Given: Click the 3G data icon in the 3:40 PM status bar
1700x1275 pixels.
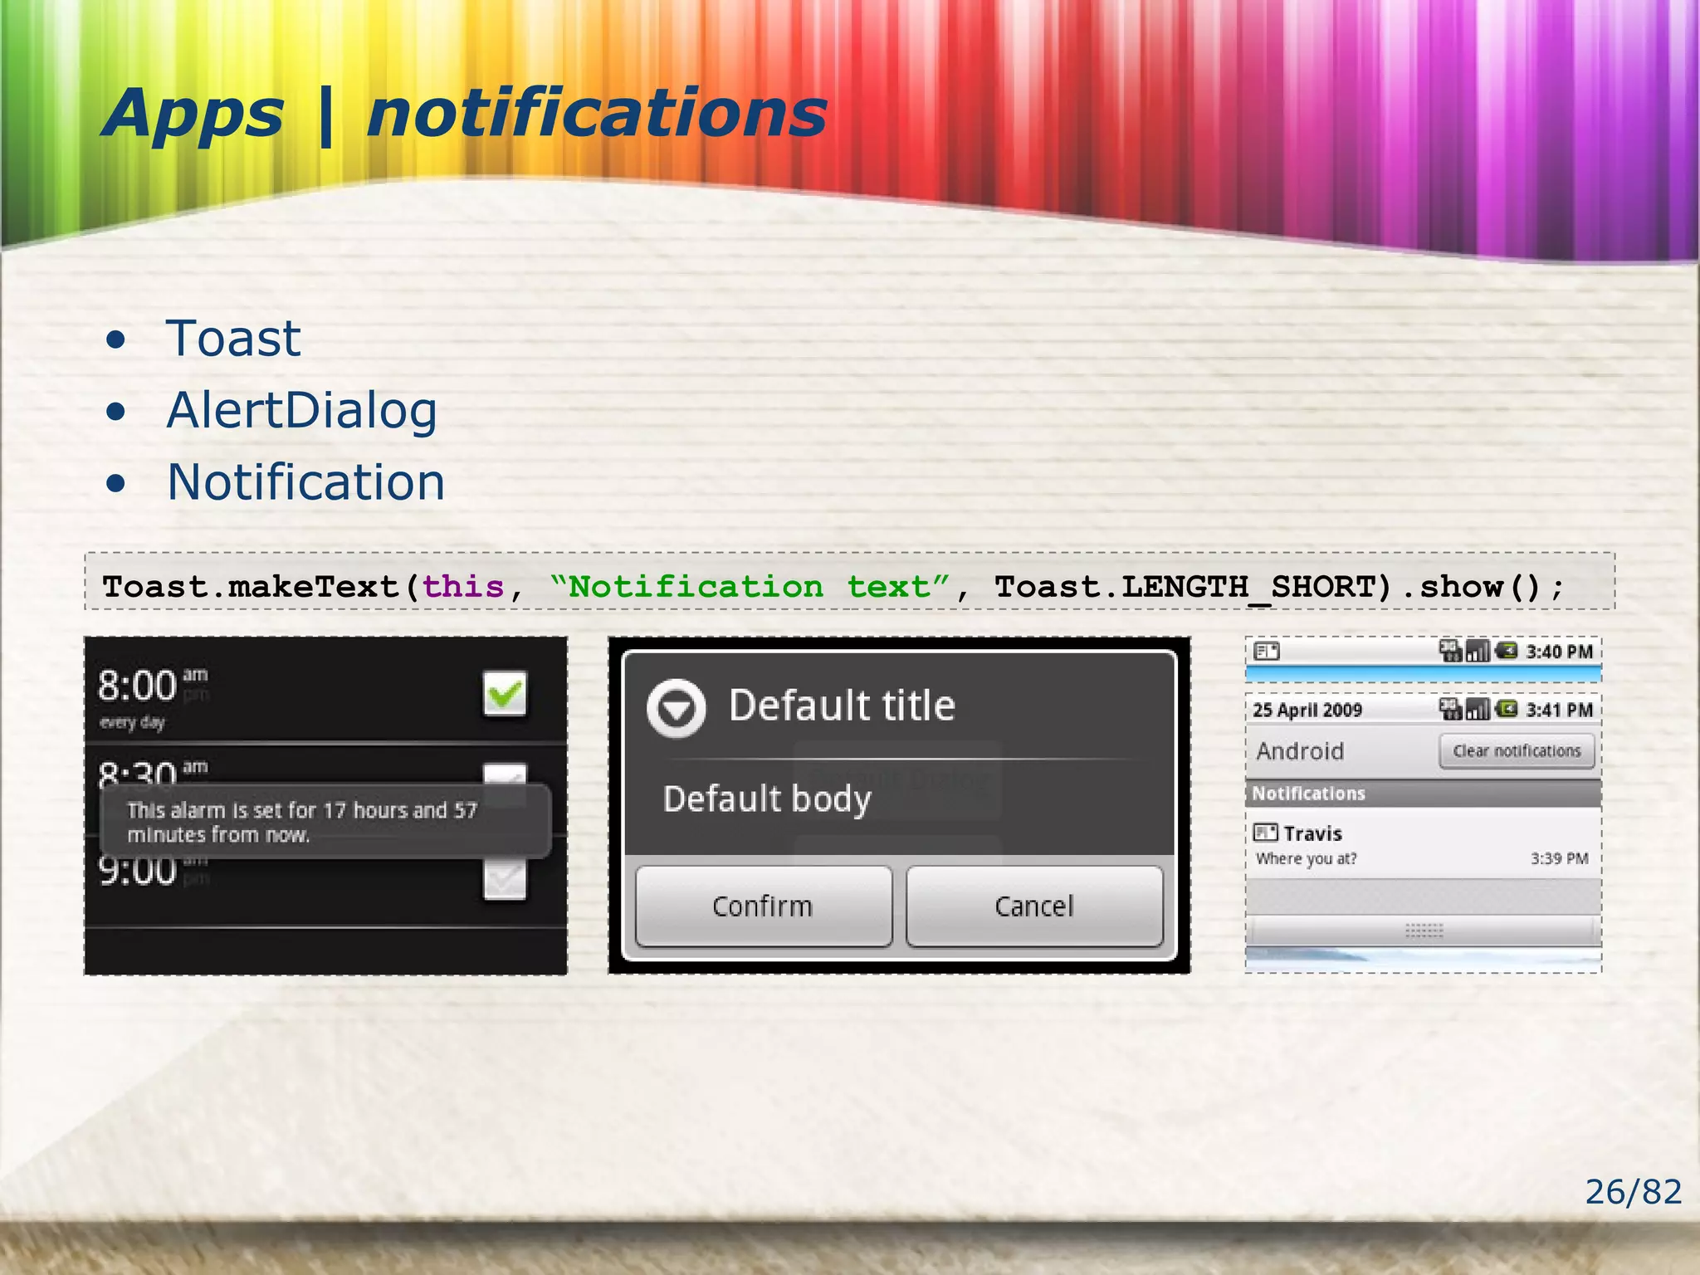Looking at the screenshot, I should point(1450,651).
